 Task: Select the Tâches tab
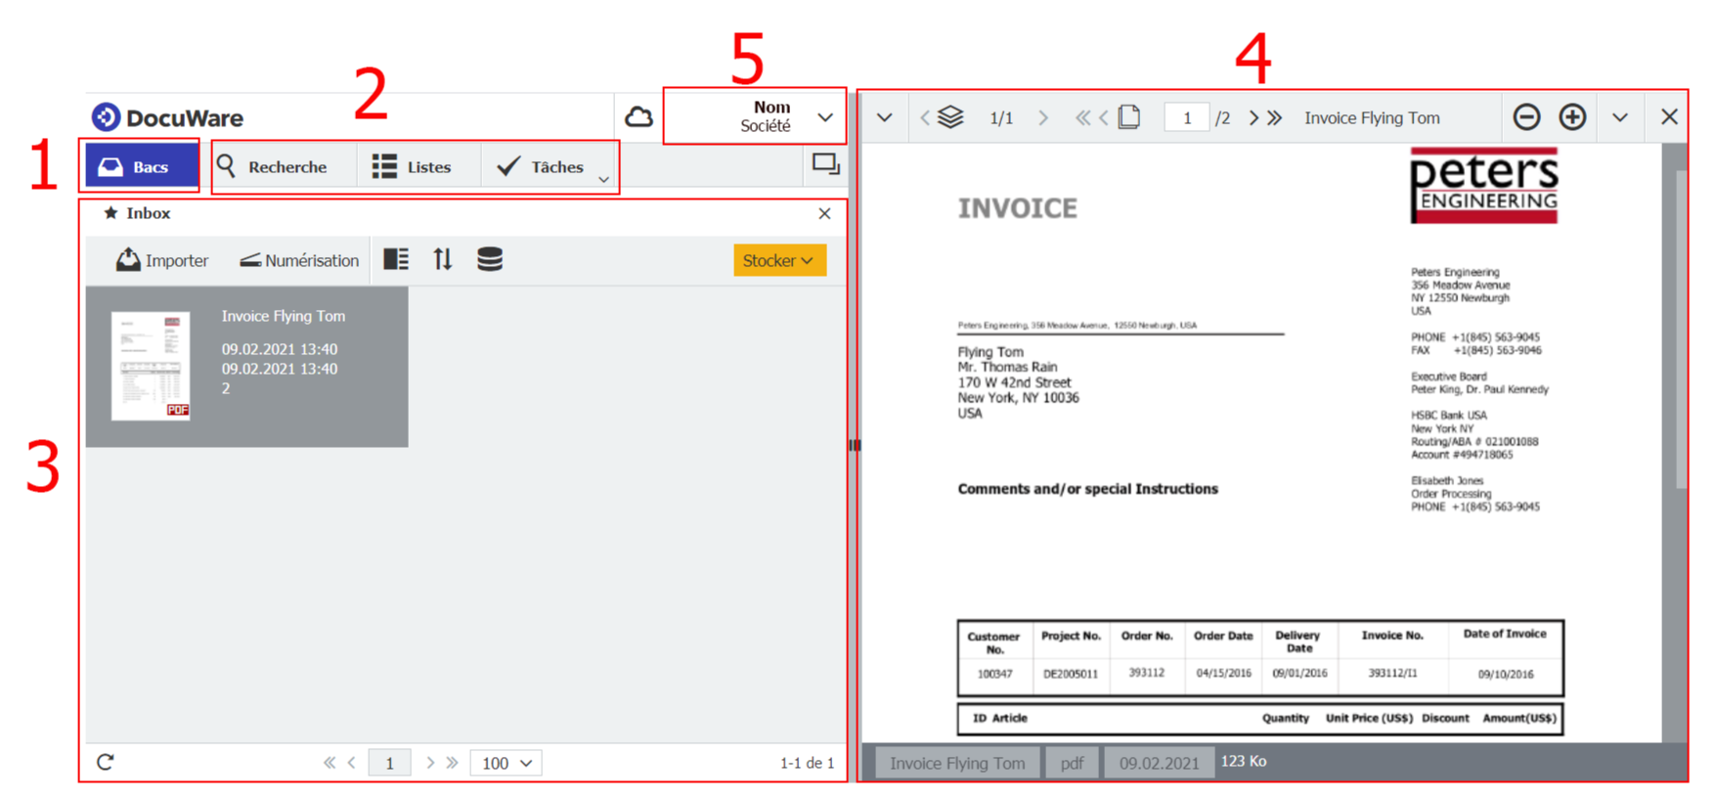(540, 166)
